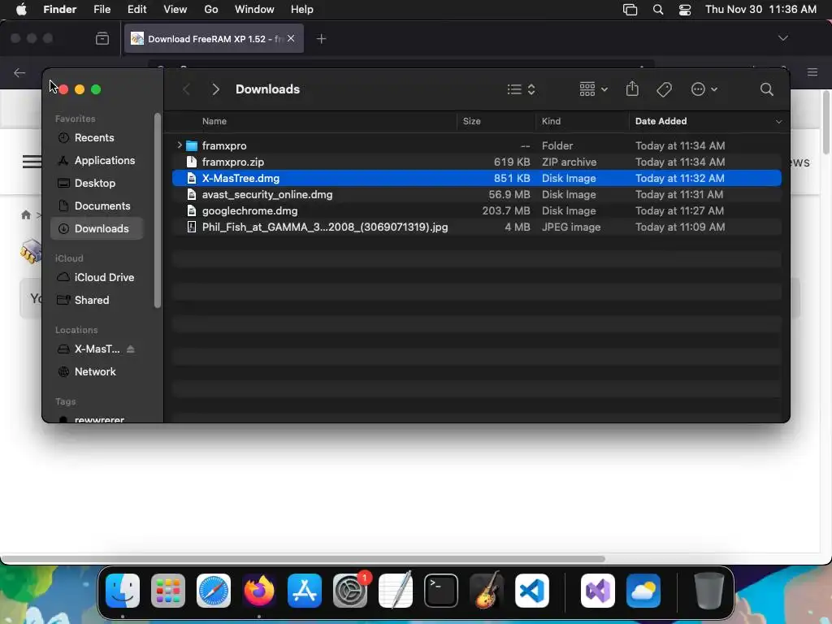The image size is (832, 624).
Task: Click the Stage Manager menu bar icon
Action: click(630, 10)
